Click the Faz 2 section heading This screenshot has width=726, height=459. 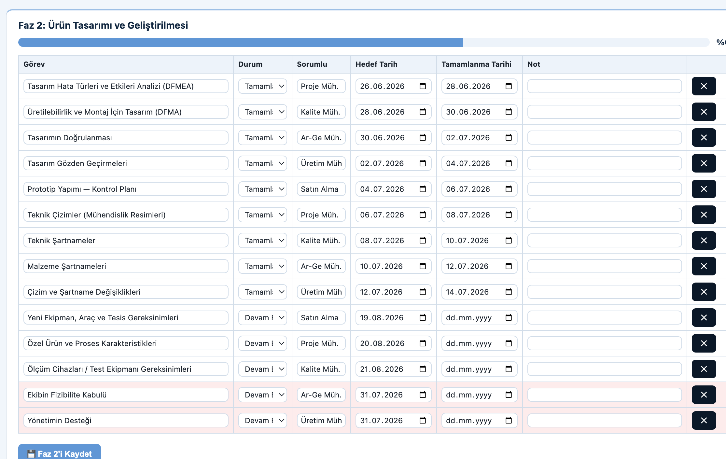pos(103,25)
